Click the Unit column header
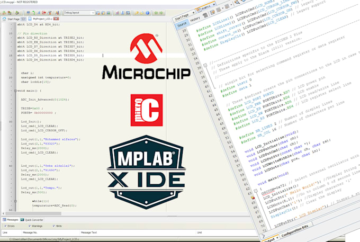The height and width of the screenshot is (242, 360). [200, 232]
